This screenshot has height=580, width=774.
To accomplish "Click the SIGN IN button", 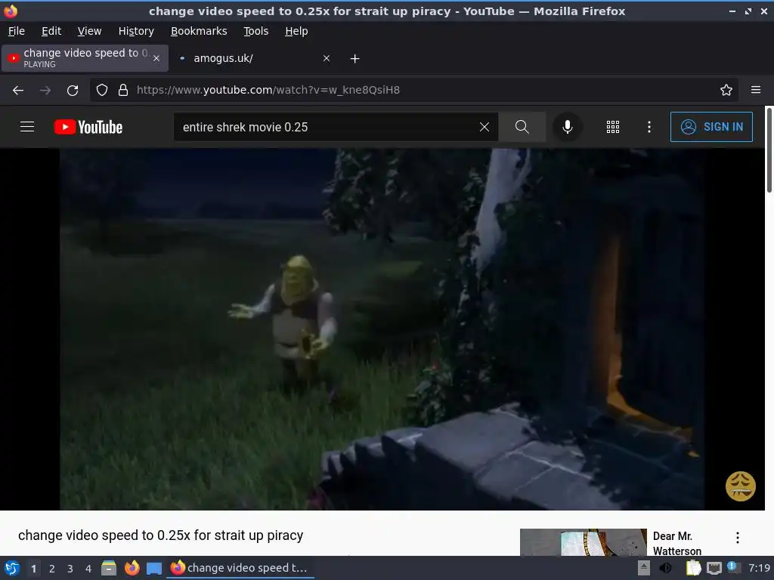I will [711, 127].
